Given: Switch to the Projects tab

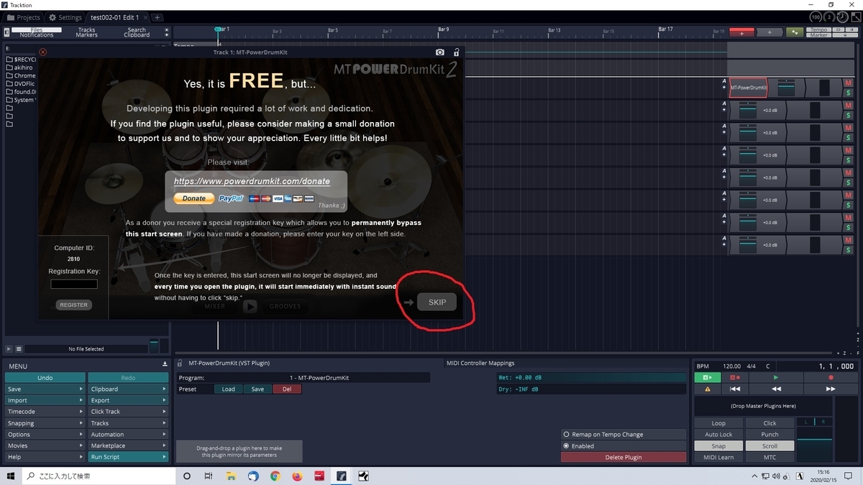Looking at the screenshot, I should point(24,17).
